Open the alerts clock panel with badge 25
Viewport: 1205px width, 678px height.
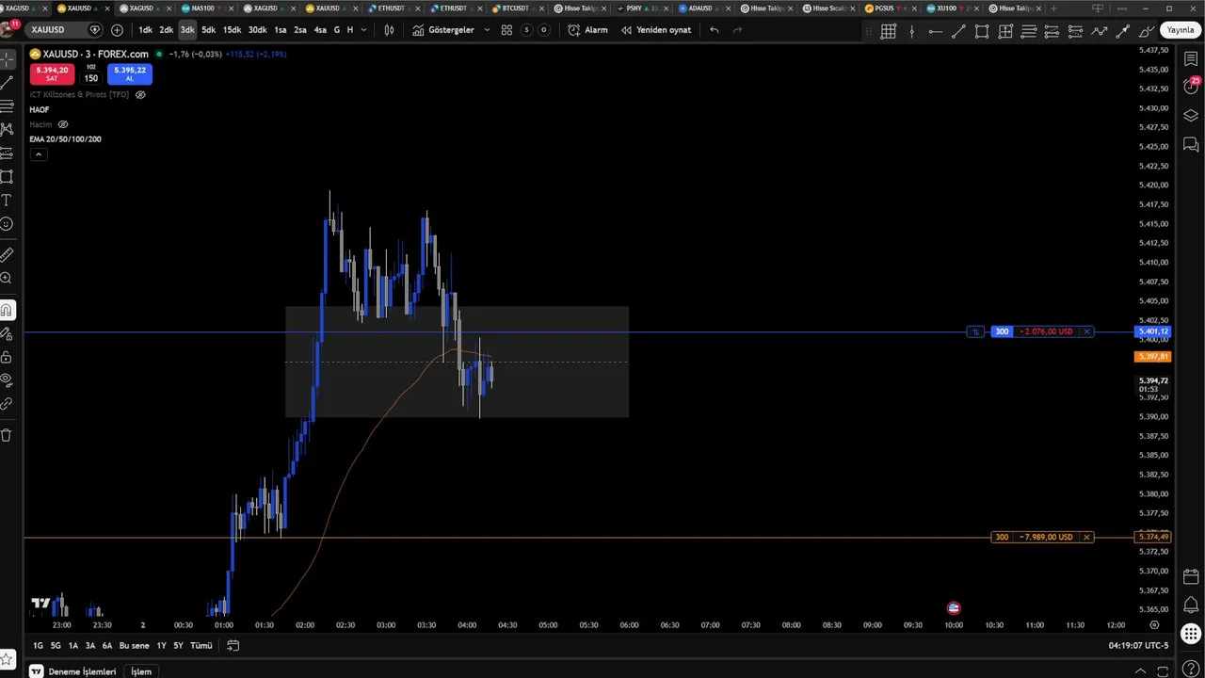[x=1191, y=86]
